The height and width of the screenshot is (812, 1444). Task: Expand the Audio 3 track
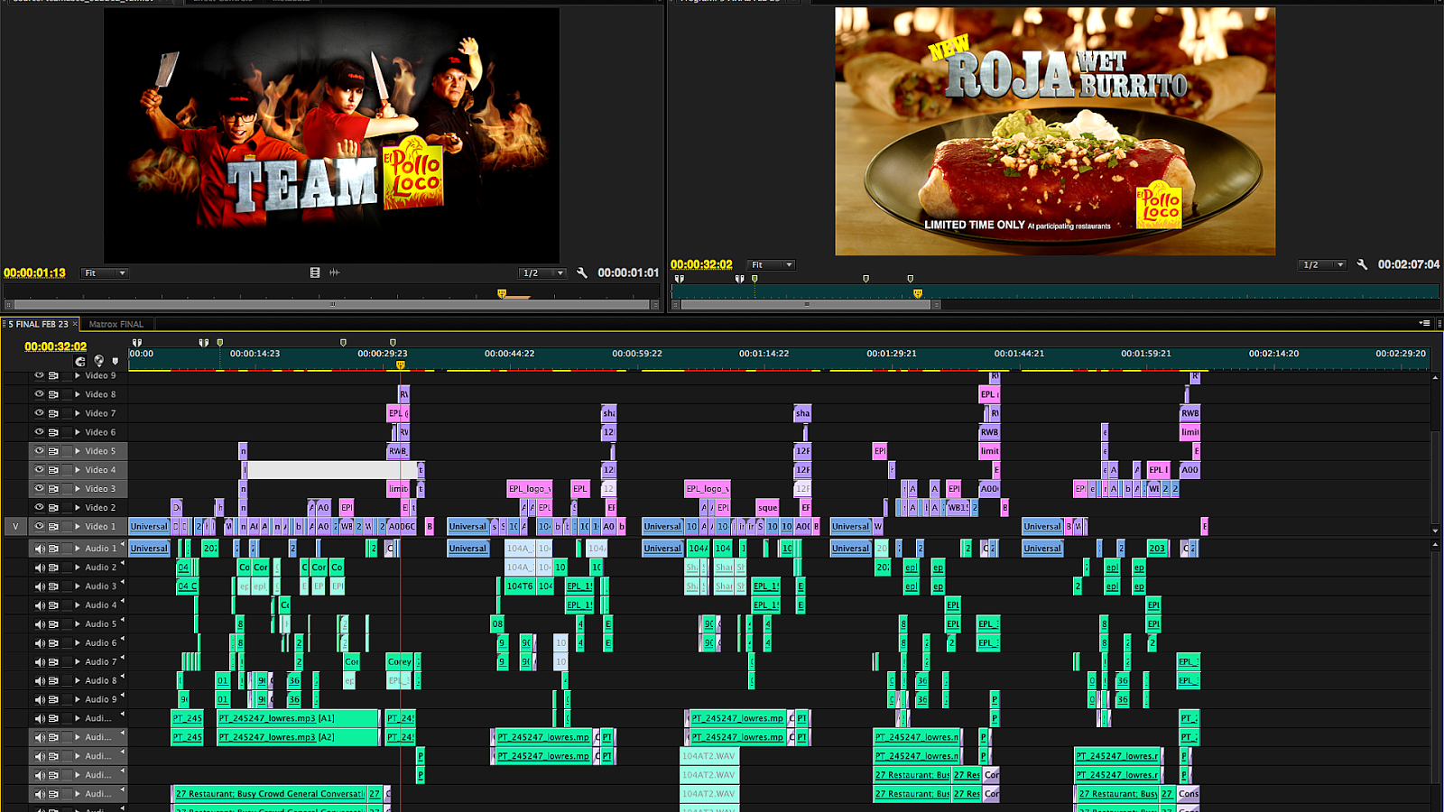coord(78,586)
